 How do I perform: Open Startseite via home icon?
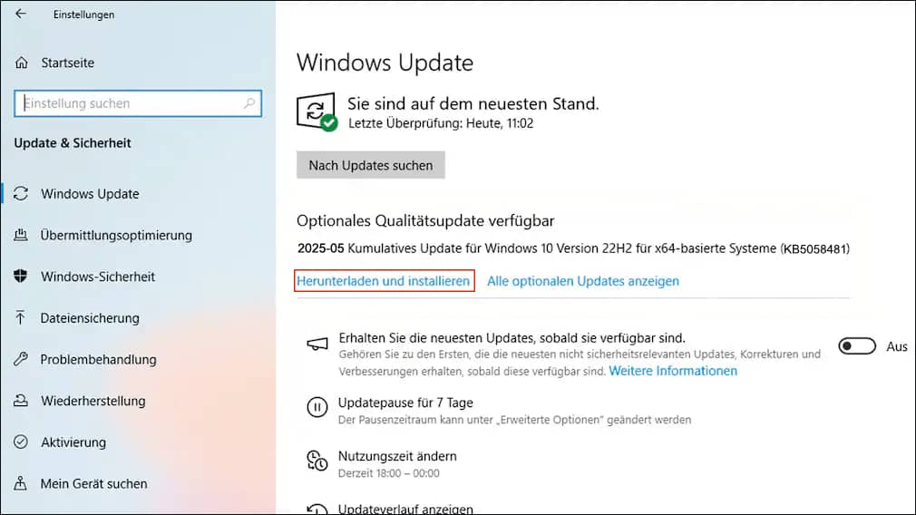(22, 63)
